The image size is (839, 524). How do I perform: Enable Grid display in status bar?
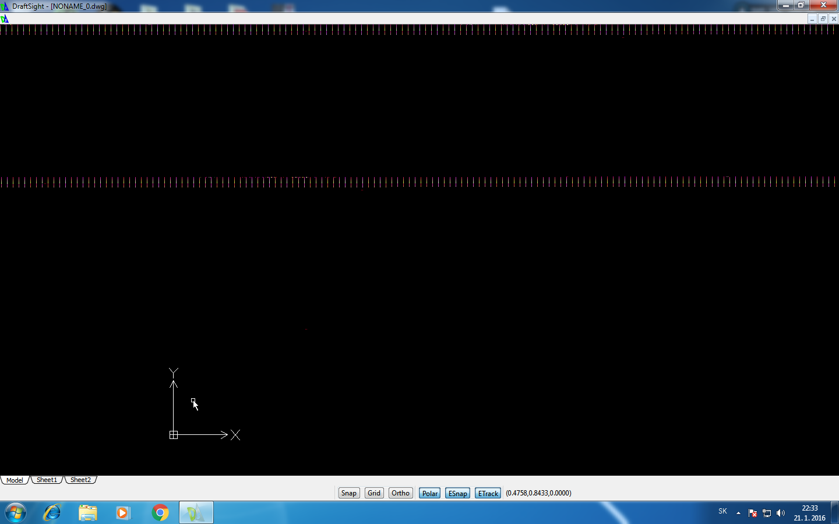(374, 493)
